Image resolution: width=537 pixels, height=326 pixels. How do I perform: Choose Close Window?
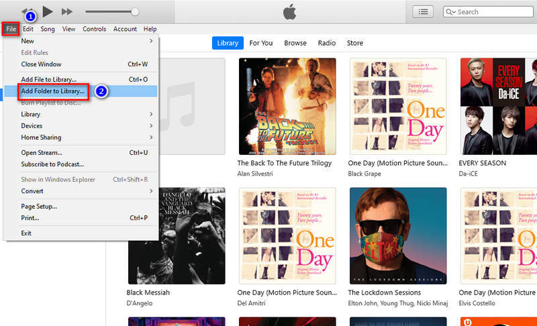[81, 64]
